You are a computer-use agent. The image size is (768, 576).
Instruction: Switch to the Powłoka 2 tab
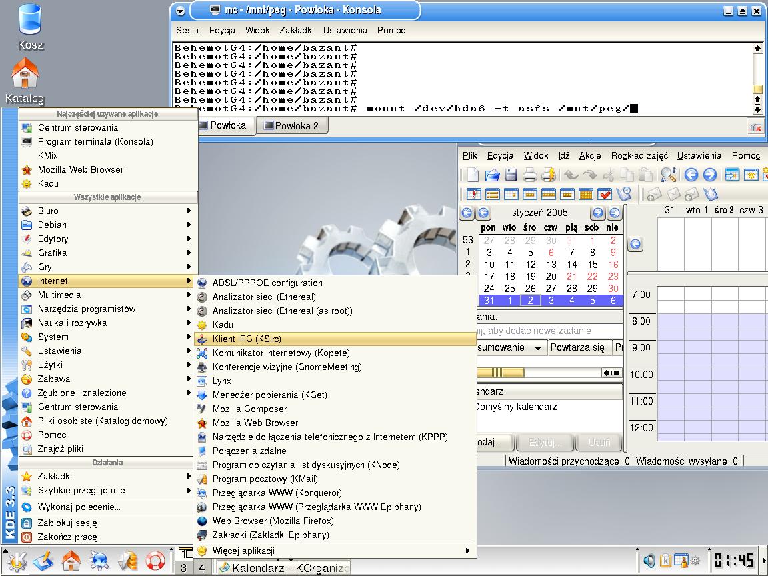[292, 126]
